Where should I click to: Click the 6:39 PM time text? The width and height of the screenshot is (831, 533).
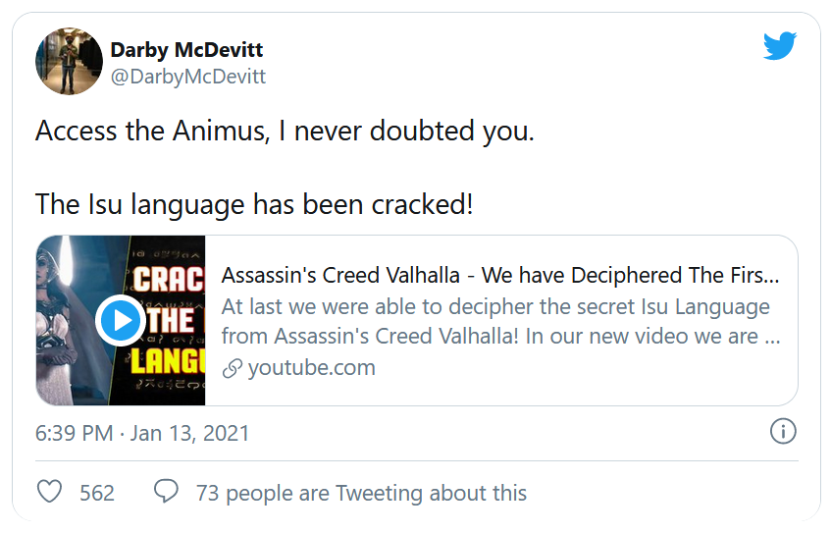point(75,432)
